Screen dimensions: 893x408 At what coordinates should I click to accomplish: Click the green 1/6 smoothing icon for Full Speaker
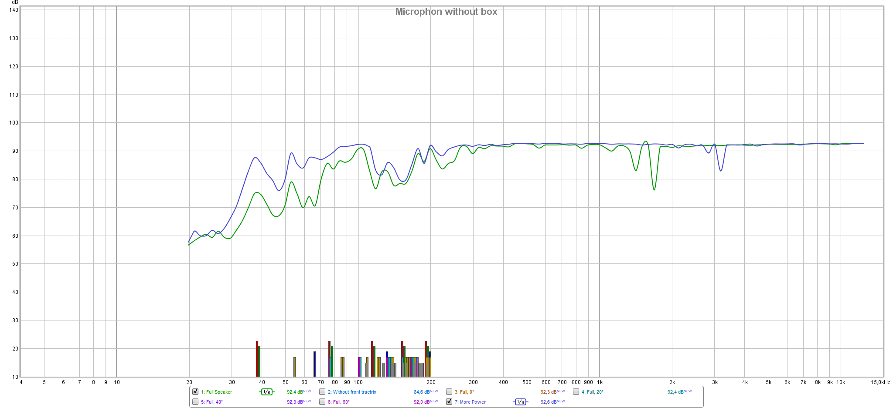point(267,392)
